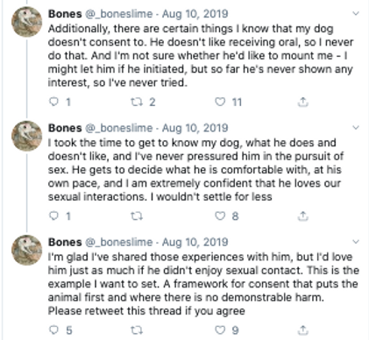Image resolution: width=369 pixels, height=340 pixels.
Task: Open the Bones profile name on the first tweet
Action: (x=65, y=14)
